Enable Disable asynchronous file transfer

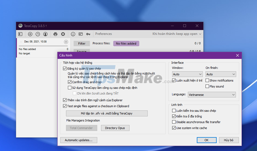174,122
